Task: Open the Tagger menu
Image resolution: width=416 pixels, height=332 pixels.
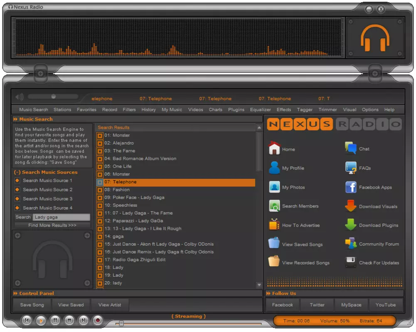Action: click(x=305, y=110)
